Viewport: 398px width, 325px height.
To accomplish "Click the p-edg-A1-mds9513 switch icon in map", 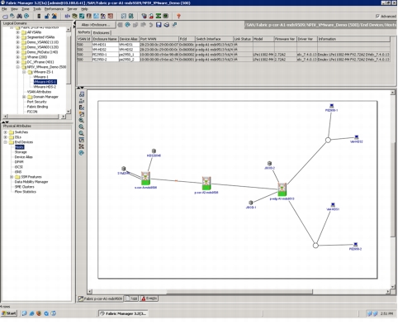I will [x=282, y=189].
